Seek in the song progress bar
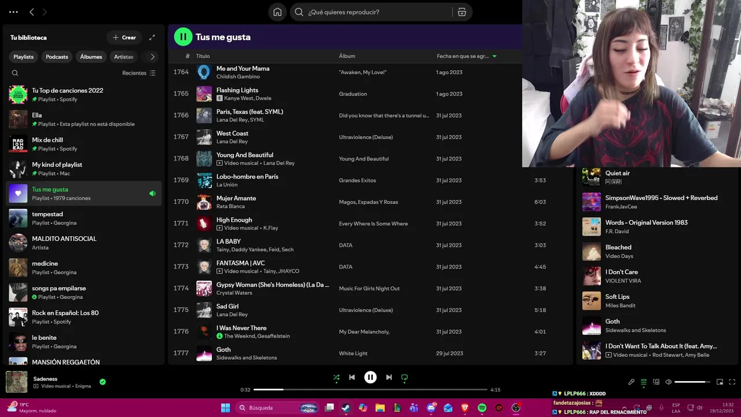Viewport: 741px width, 417px height. tap(370, 390)
